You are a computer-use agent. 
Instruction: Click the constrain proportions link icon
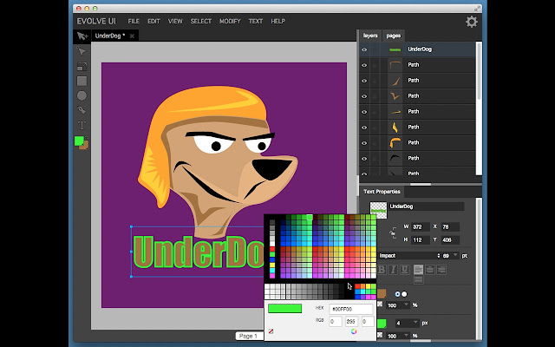point(393,233)
